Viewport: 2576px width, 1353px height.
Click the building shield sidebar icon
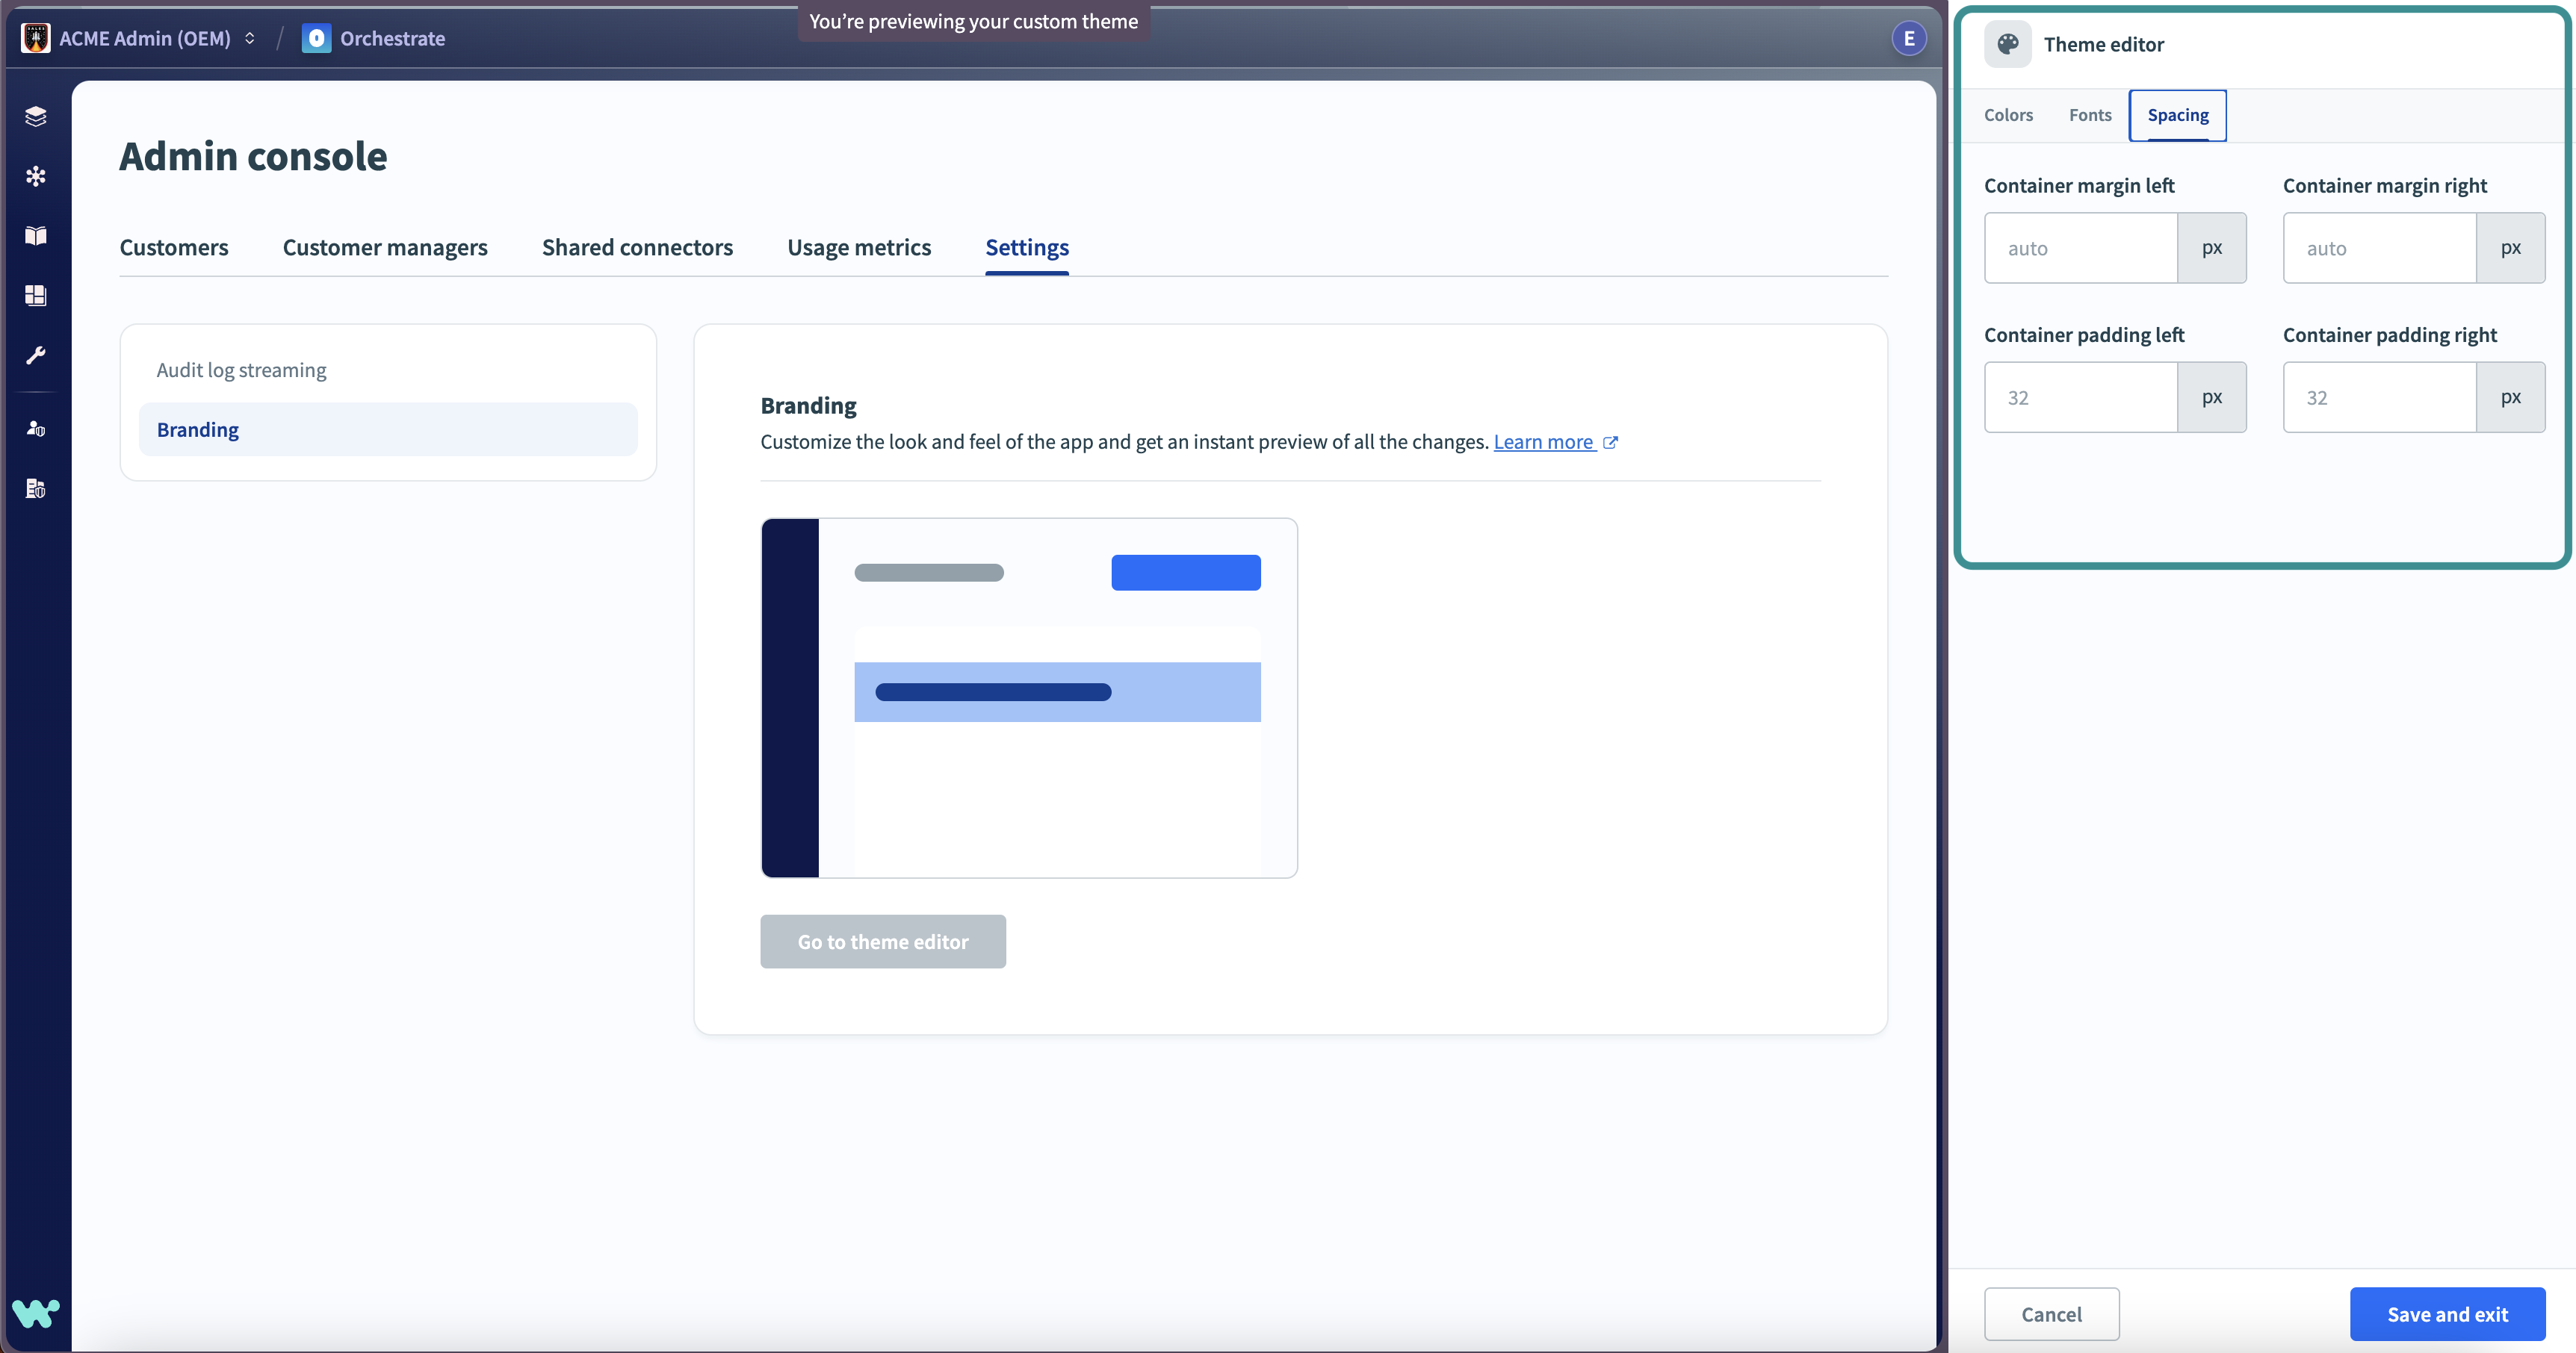(36, 488)
